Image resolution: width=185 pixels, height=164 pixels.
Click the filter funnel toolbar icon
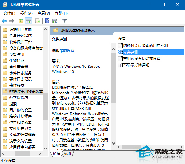pyautogui.click(x=64, y=21)
